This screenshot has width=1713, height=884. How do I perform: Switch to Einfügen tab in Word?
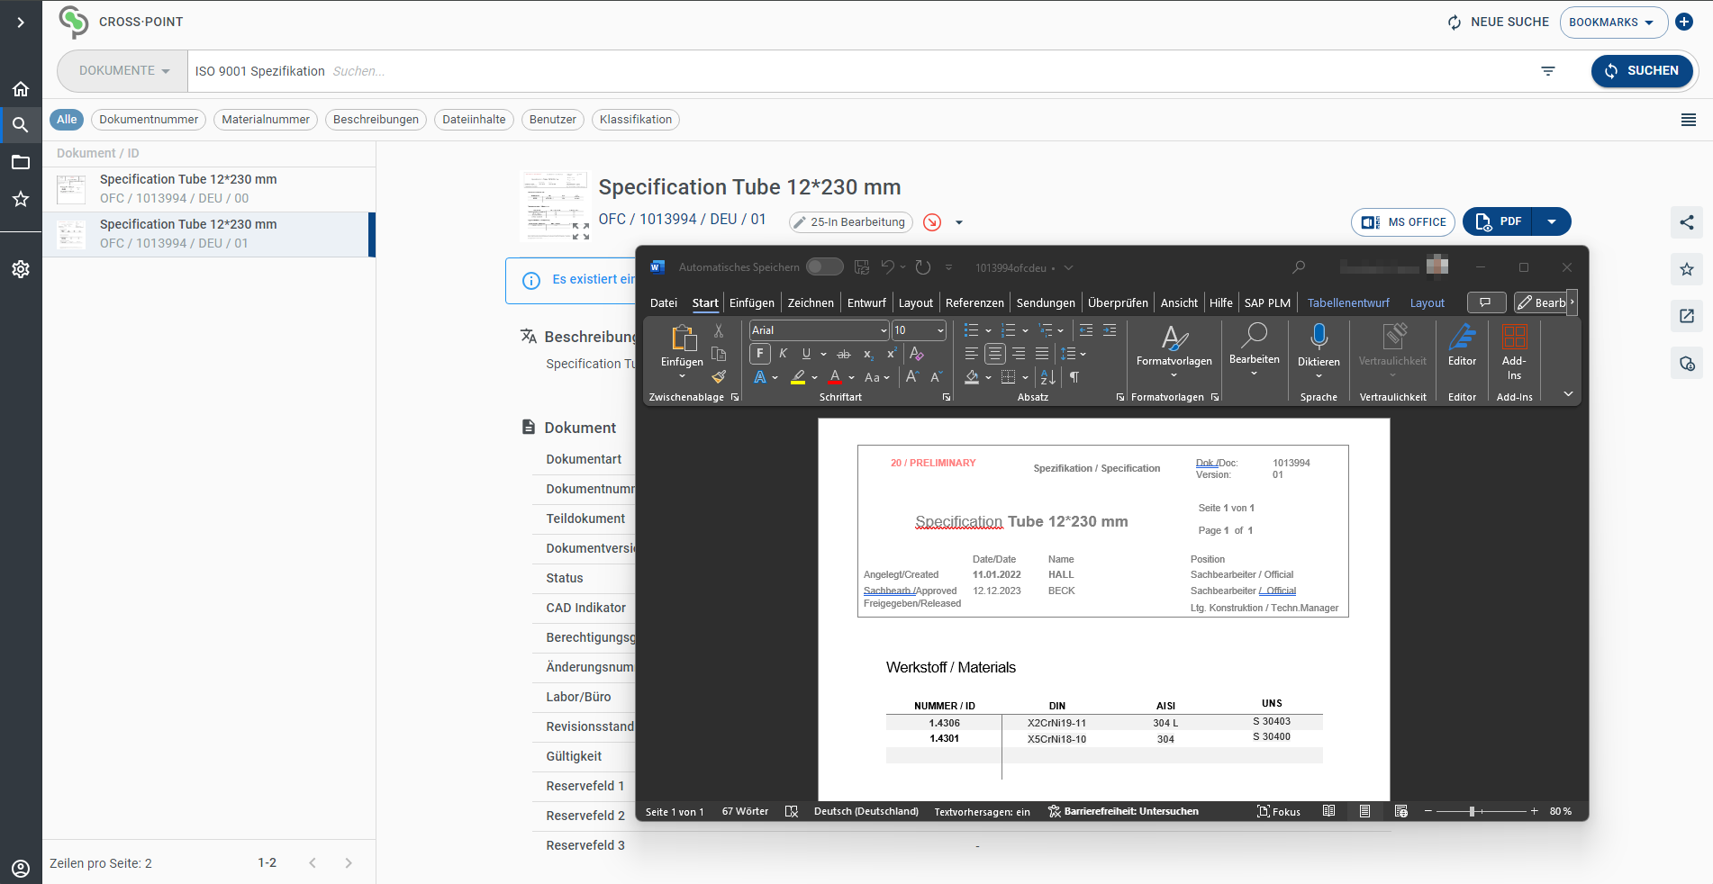752,303
